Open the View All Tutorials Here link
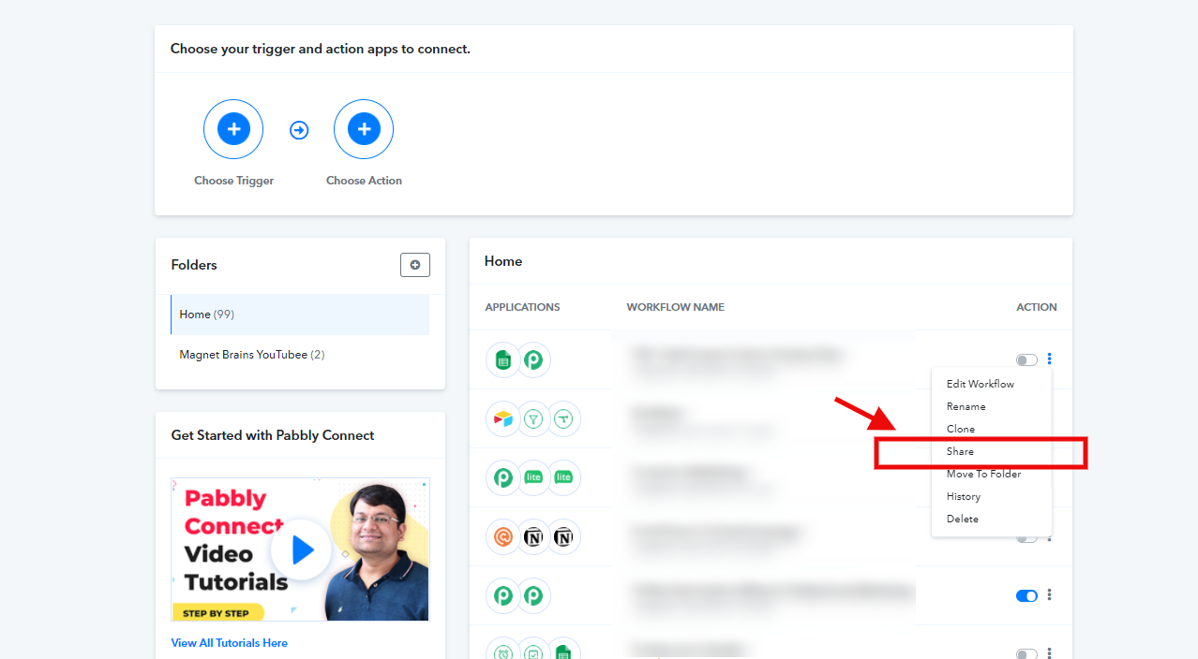The width and height of the screenshot is (1198, 659). (x=230, y=643)
